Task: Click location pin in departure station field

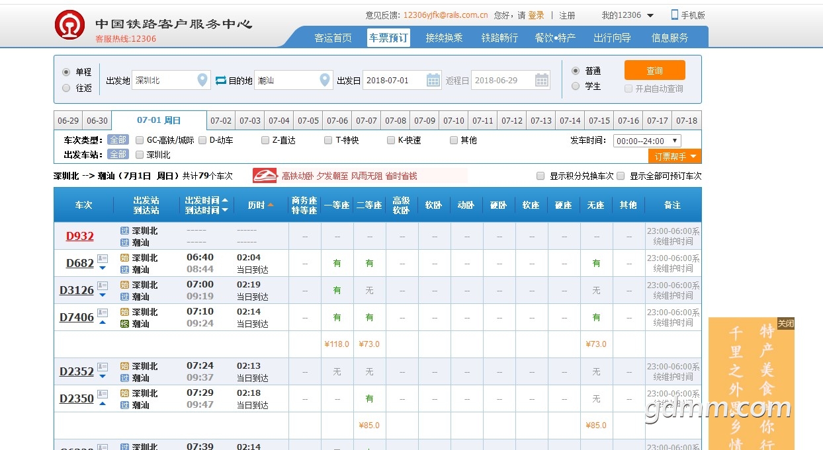Action: 202,80
